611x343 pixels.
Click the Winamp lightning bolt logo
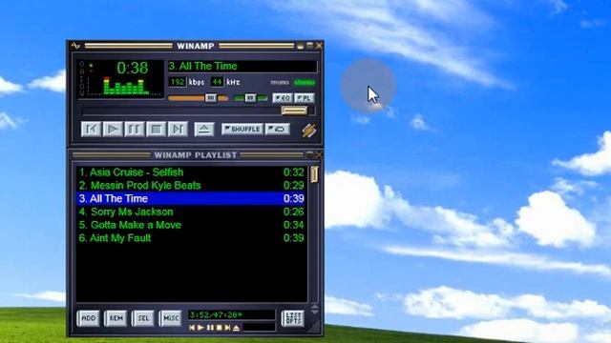[x=309, y=131]
